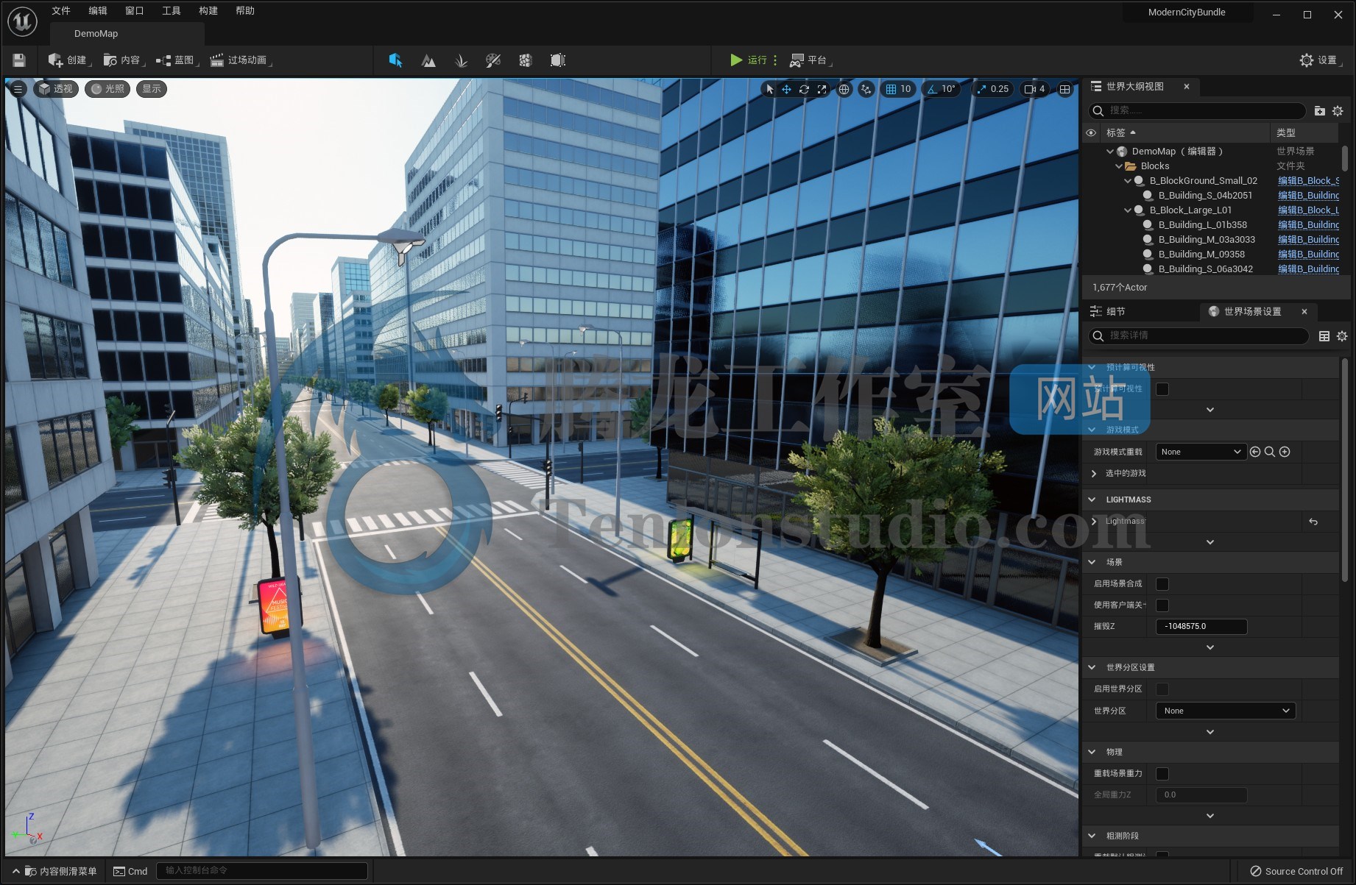Open Brush Editing mode icon

tap(558, 60)
